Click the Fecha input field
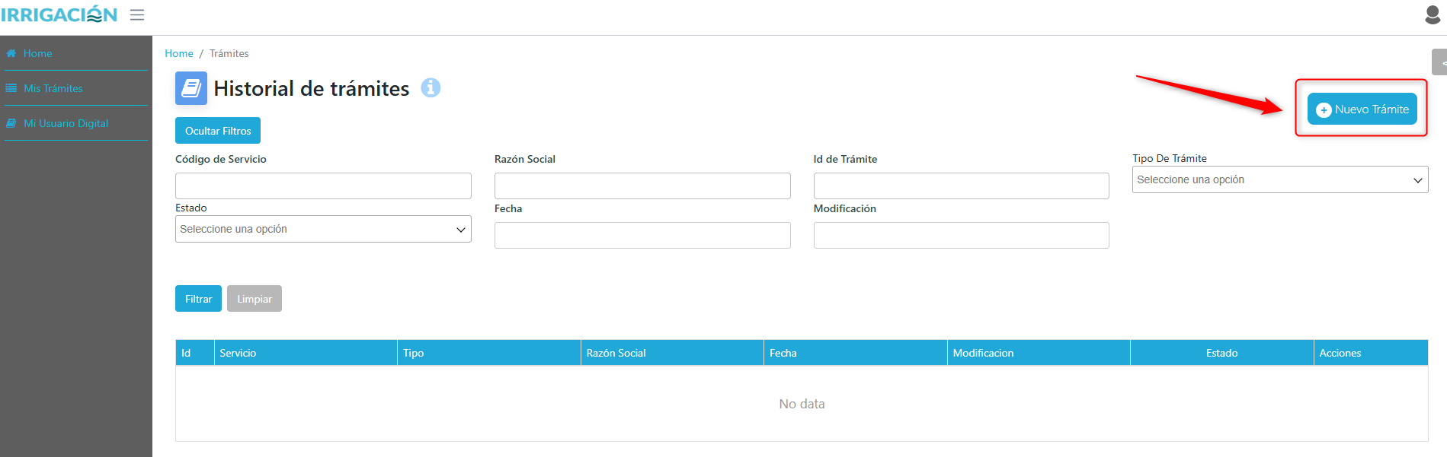Screen dimensions: 1447x457 [642, 235]
